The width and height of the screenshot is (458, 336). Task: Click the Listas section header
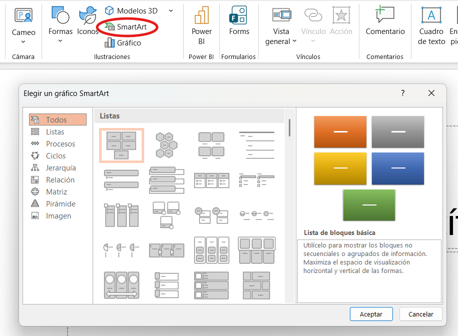(x=189, y=116)
